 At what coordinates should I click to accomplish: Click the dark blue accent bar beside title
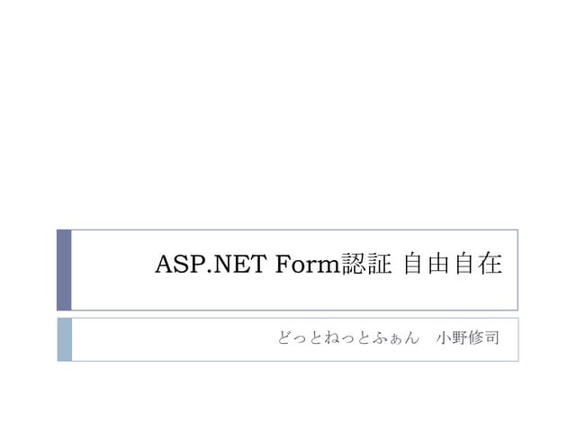tap(64, 270)
